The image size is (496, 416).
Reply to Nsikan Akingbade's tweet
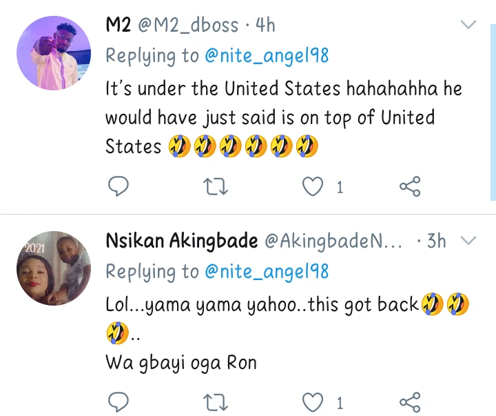pos(119,402)
